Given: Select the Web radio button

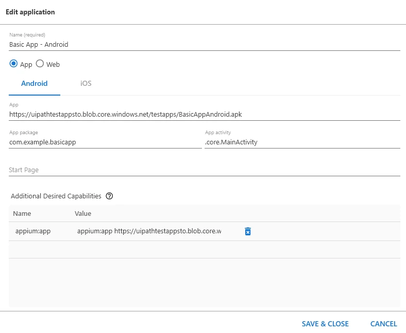Looking at the screenshot, I should (x=40, y=64).
